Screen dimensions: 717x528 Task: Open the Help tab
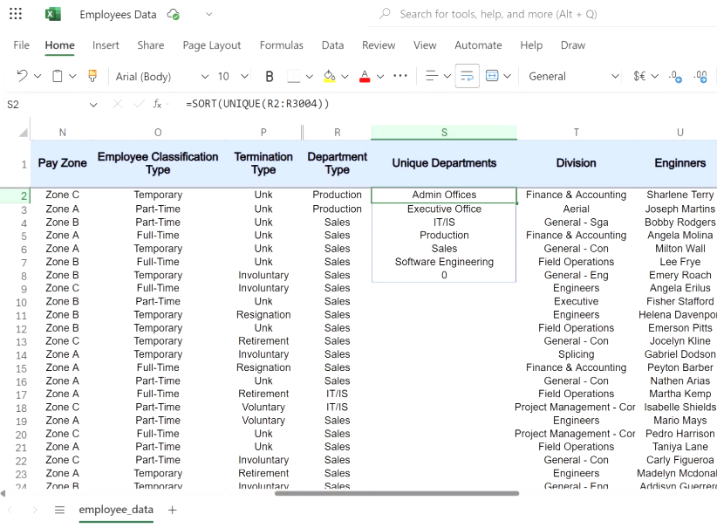point(531,45)
